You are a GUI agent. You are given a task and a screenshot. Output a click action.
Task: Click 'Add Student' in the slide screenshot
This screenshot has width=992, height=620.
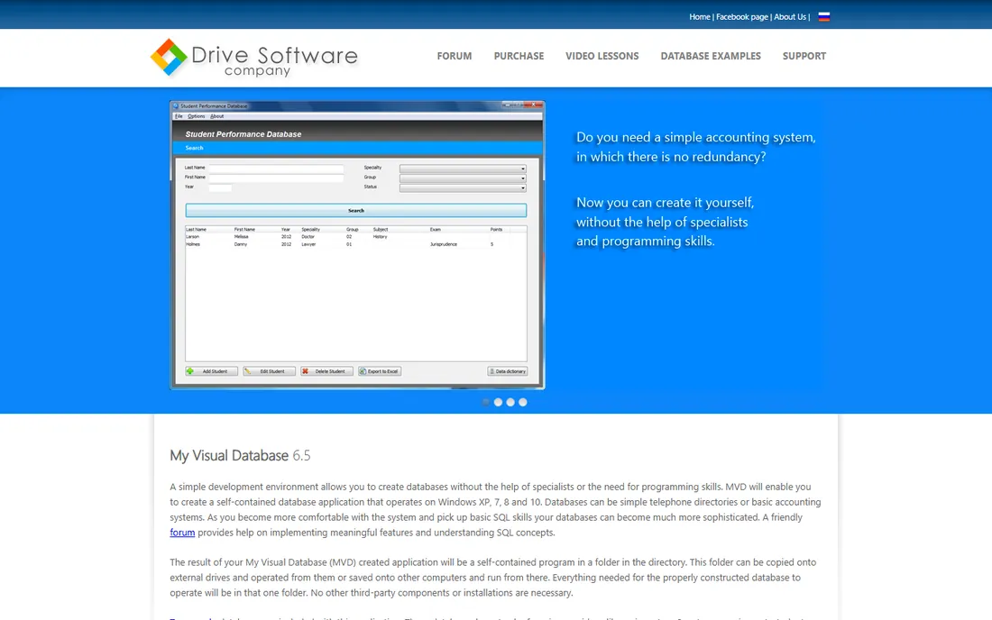pyautogui.click(x=211, y=371)
